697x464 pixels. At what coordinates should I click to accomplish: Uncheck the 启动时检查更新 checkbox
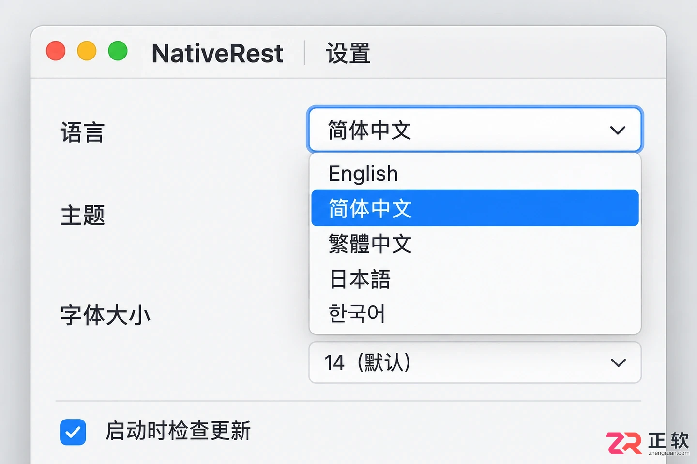[x=73, y=432]
